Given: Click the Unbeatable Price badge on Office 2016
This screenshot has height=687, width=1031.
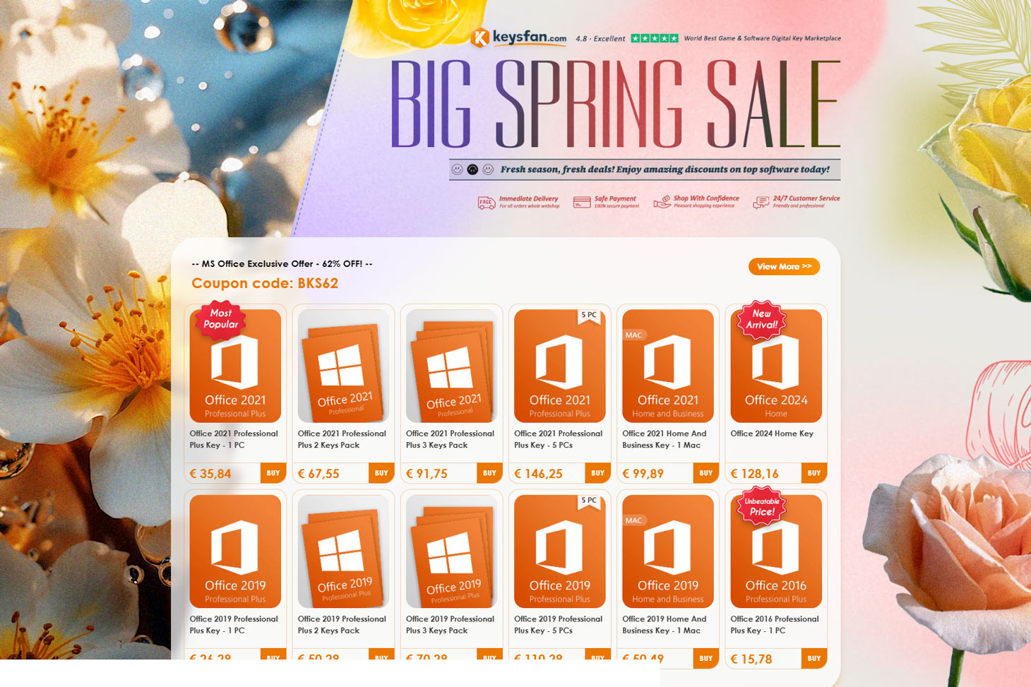Looking at the screenshot, I should (x=761, y=506).
